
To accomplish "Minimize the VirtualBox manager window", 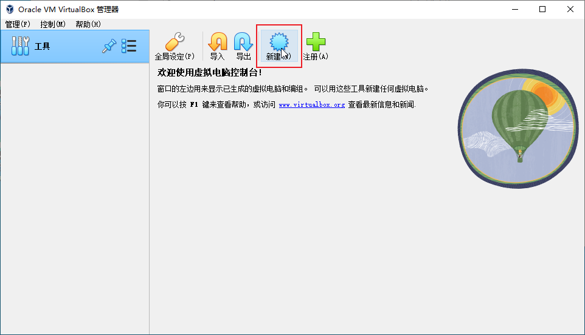I will tap(514, 9).
